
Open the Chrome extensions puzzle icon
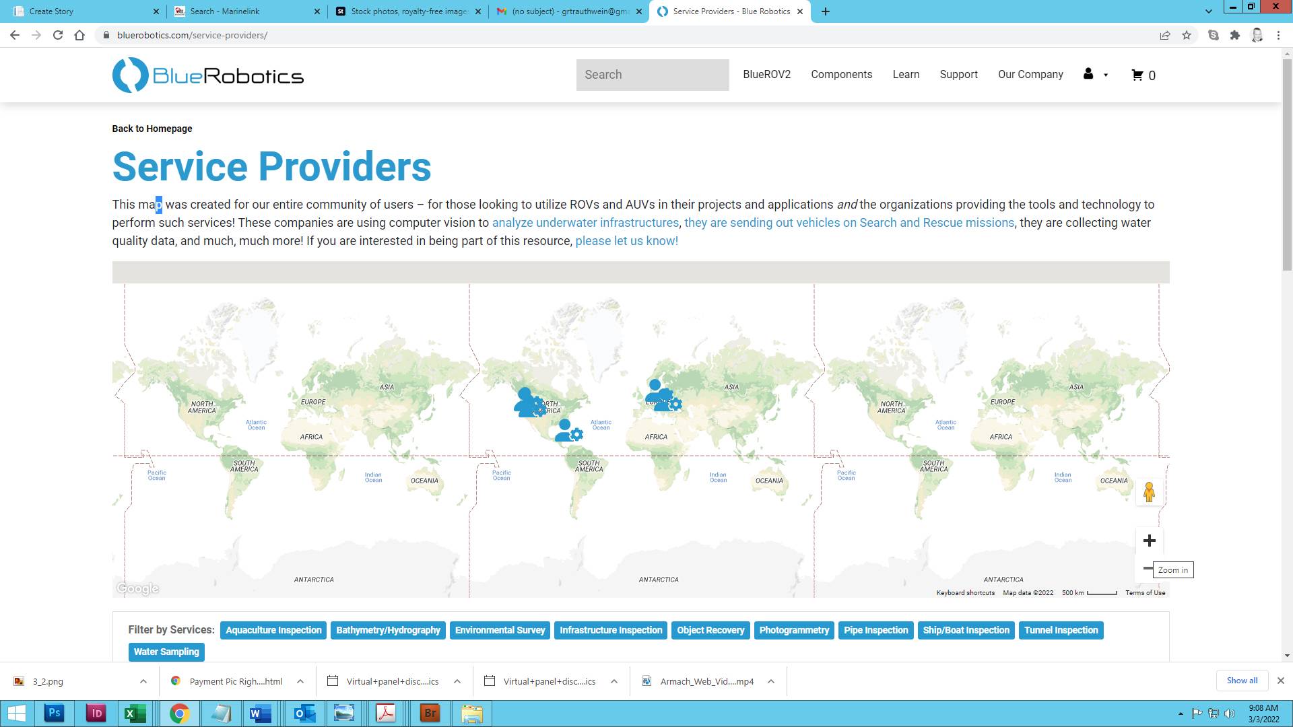point(1235,35)
